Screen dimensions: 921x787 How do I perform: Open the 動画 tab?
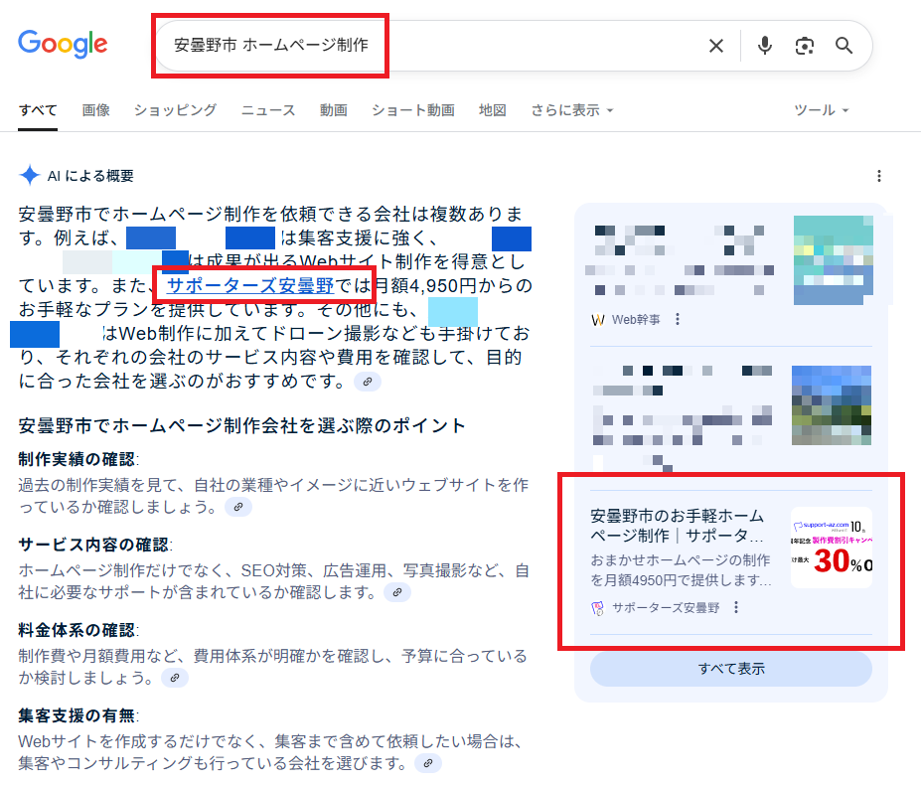click(x=334, y=110)
